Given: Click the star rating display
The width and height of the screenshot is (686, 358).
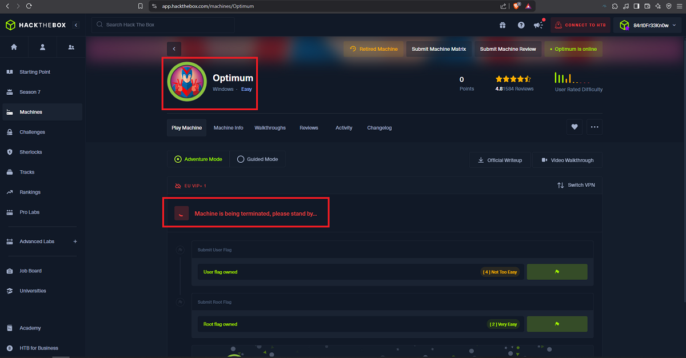Looking at the screenshot, I should pos(513,79).
